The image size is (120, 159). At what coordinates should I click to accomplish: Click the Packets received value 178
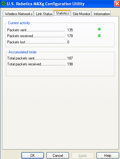pyautogui.click(x=70, y=36)
